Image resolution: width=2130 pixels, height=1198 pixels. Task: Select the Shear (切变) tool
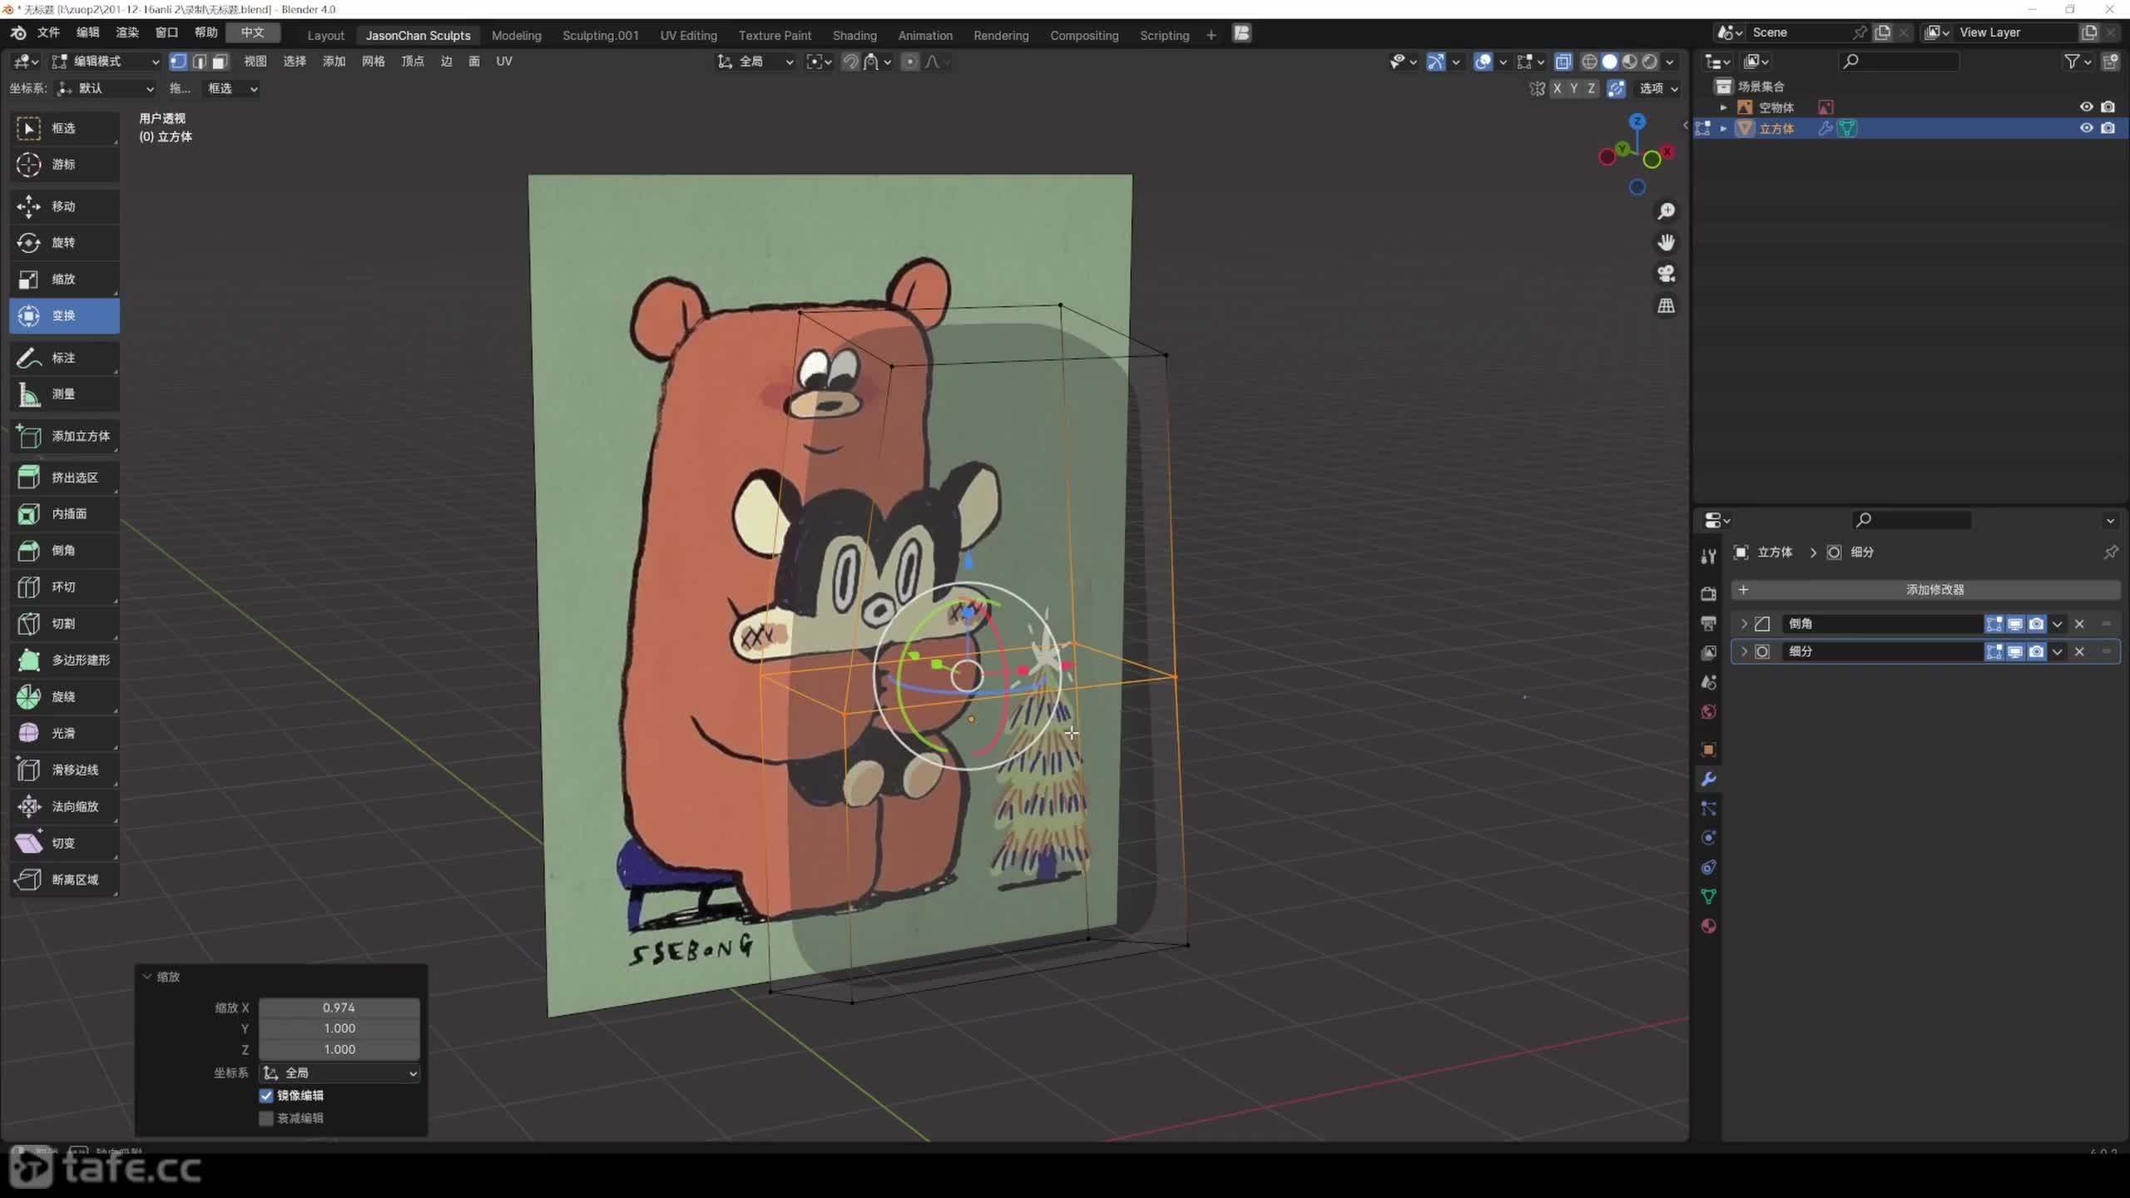pyautogui.click(x=65, y=844)
